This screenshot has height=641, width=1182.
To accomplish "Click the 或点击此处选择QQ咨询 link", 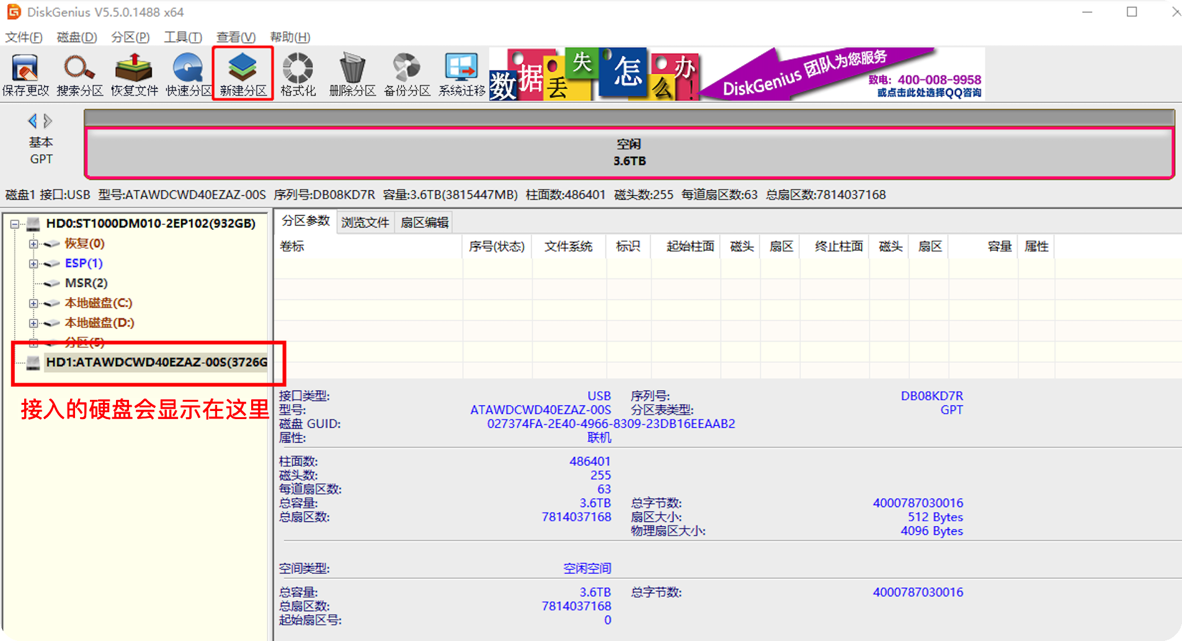I will (x=929, y=93).
